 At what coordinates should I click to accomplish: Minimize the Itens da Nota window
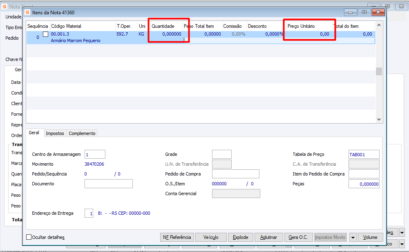point(350,12)
